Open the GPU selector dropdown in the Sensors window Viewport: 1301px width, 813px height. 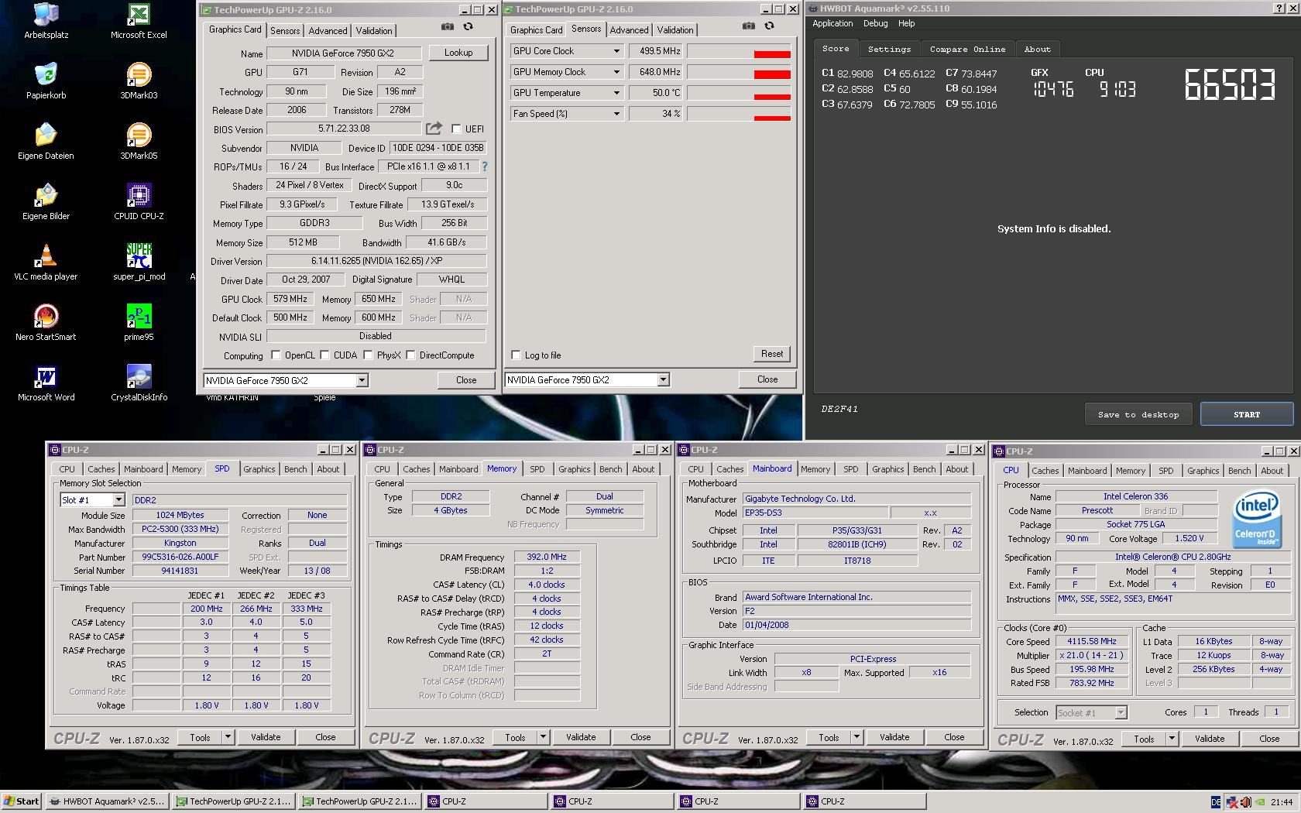pos(663,380)
